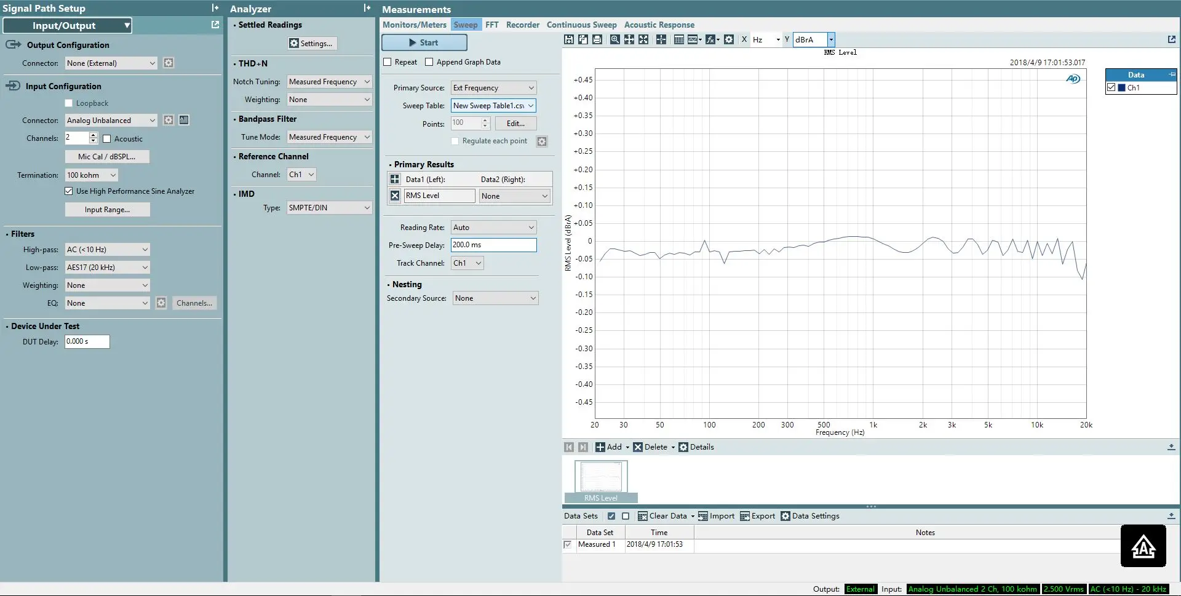Remove the RMS Level result X icon

coord(395,196)
